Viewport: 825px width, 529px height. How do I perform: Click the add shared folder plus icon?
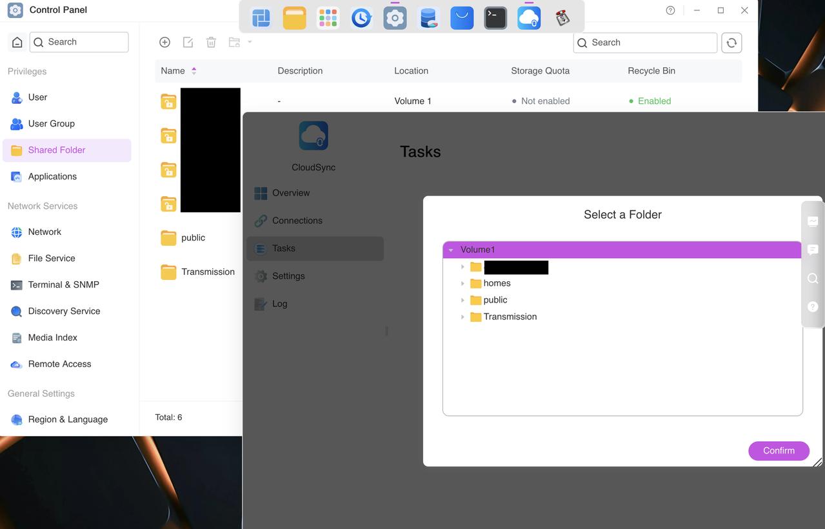click(165, 42)
